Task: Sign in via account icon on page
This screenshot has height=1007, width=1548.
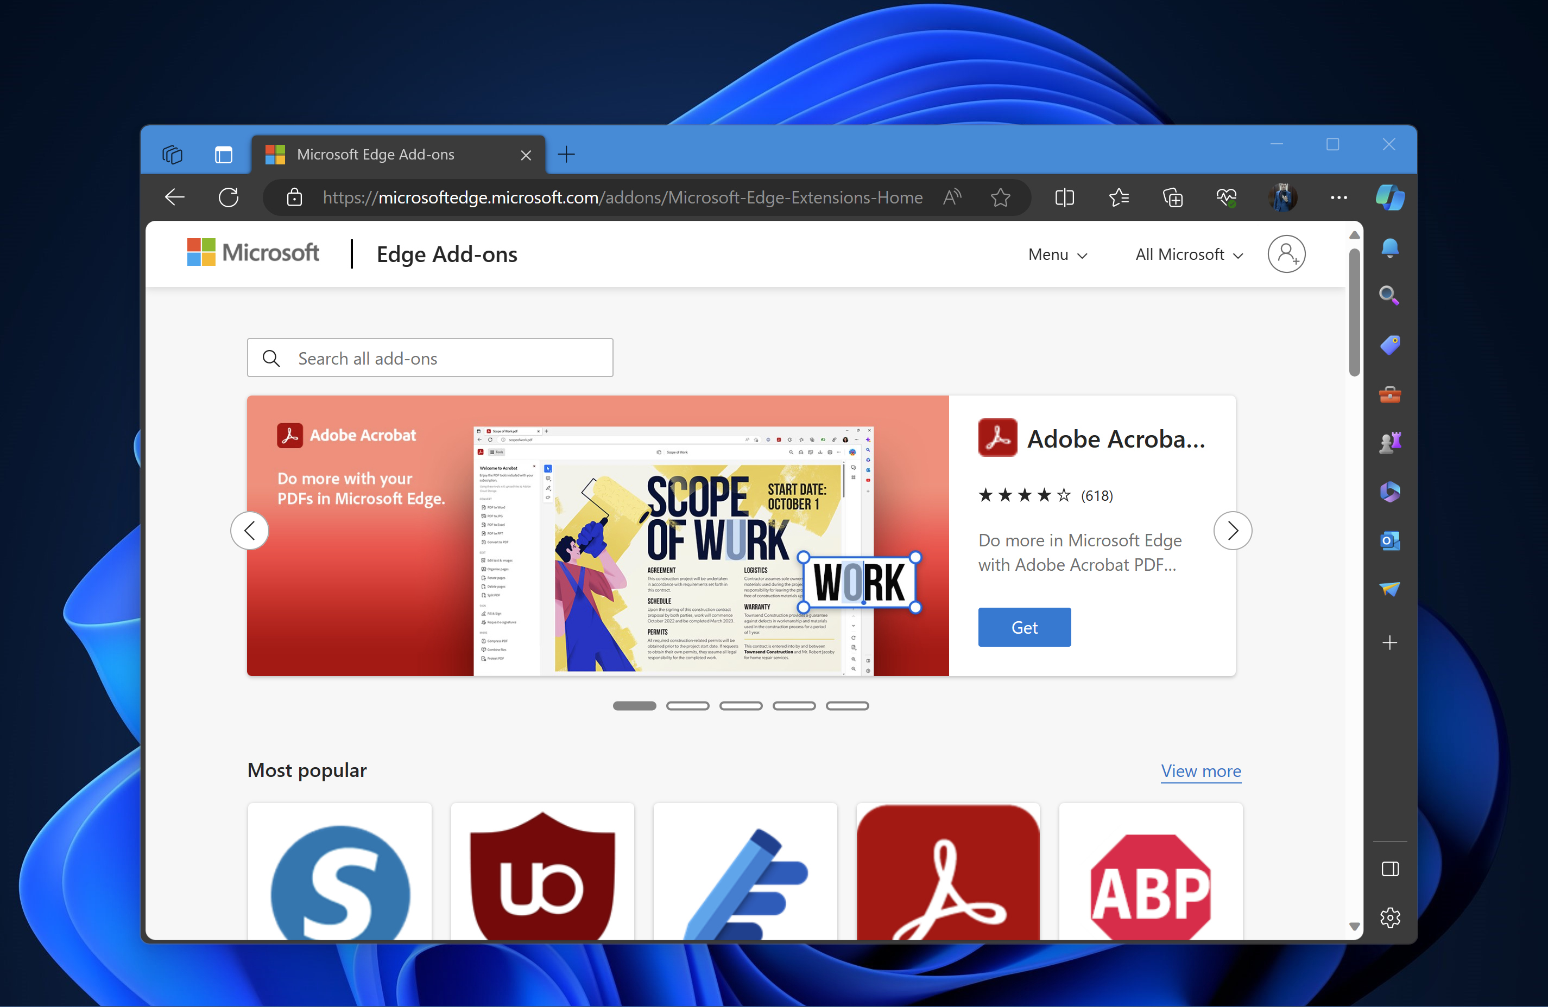Action: (x=1286, y=253)
